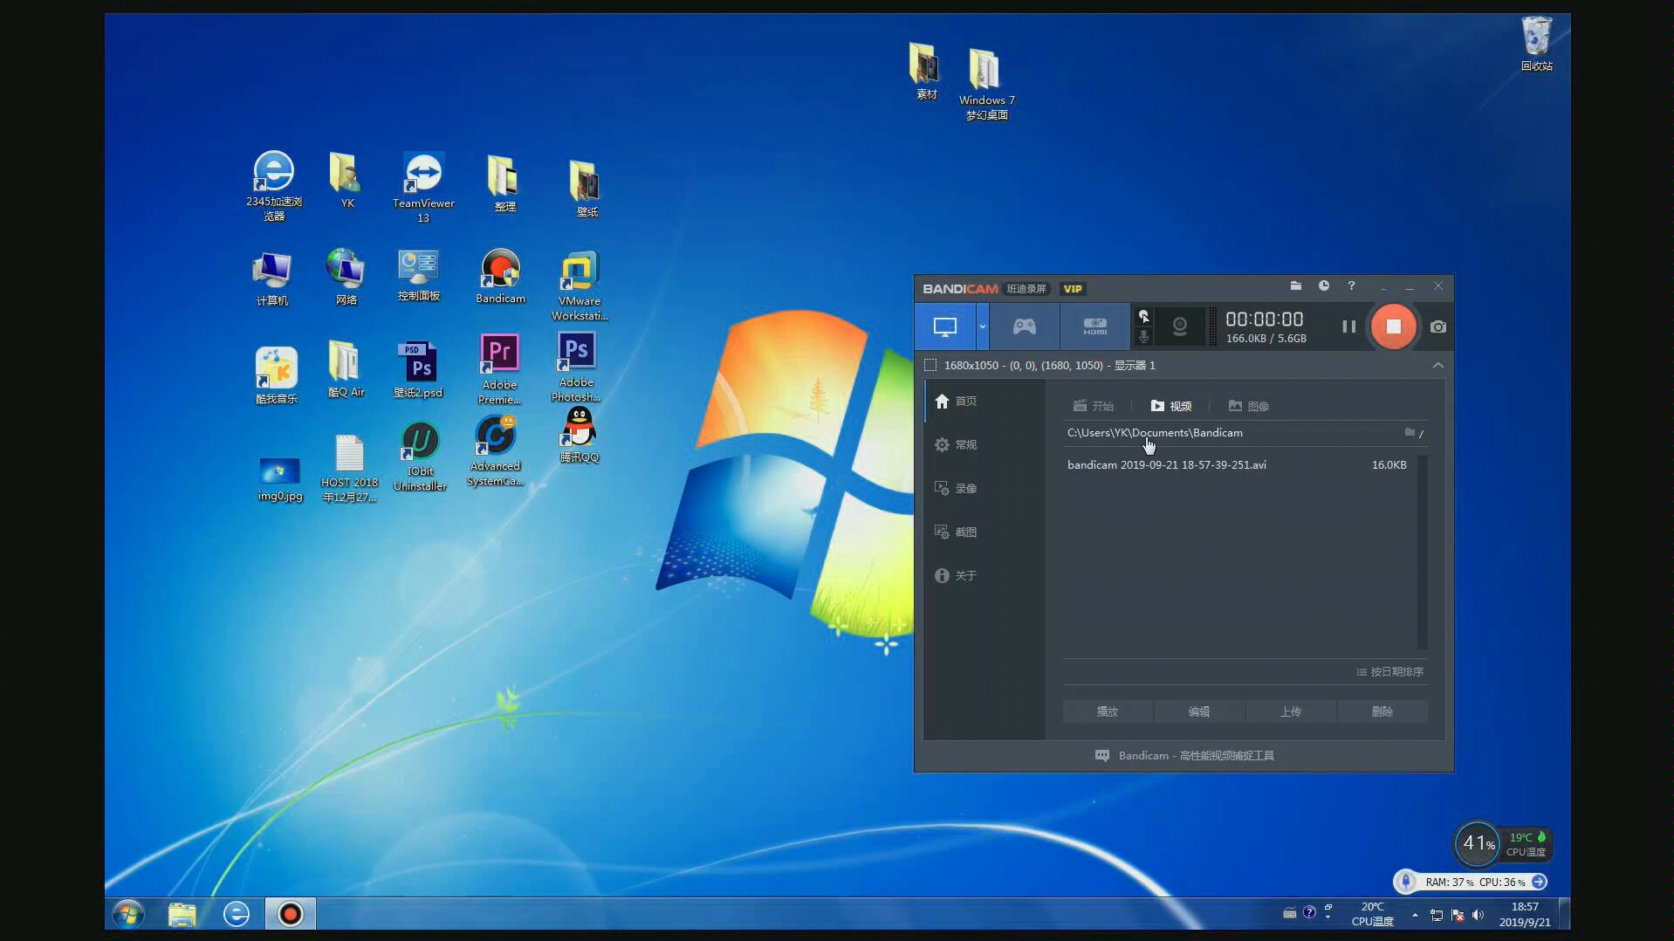The height and width of the screenshot is (941, 1674).
Task: Click the 1680x1050 capture area selector
Action: (x=1039, y=365)
